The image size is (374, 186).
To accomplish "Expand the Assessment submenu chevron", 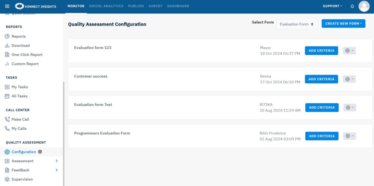I will pyautogui.click(x=57, y=161).
